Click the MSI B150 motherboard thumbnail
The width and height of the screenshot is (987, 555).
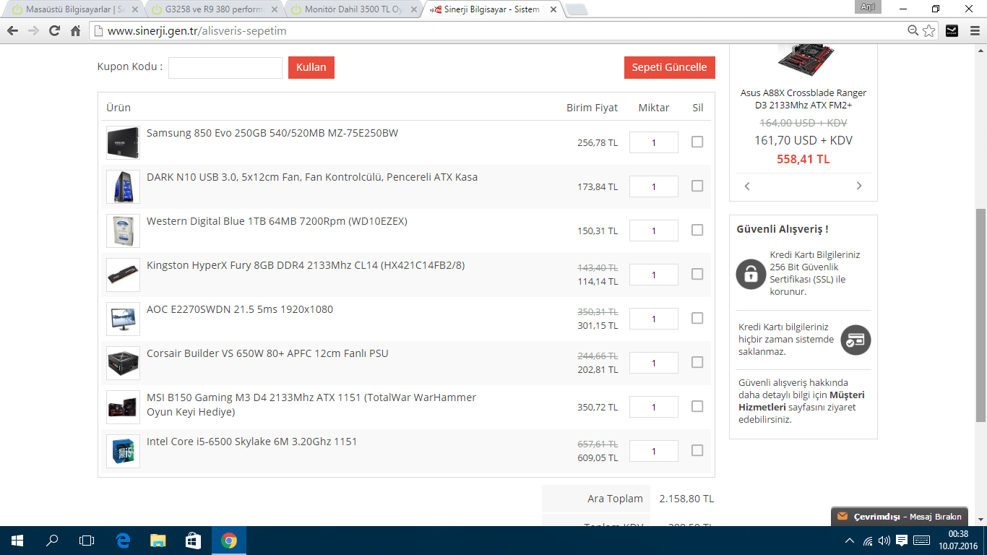123,407
